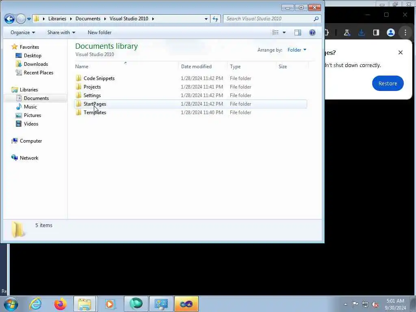Viewport: 416px width, 312px height.
Task: Click the magnifier search icon
Action: click(316, 19)
